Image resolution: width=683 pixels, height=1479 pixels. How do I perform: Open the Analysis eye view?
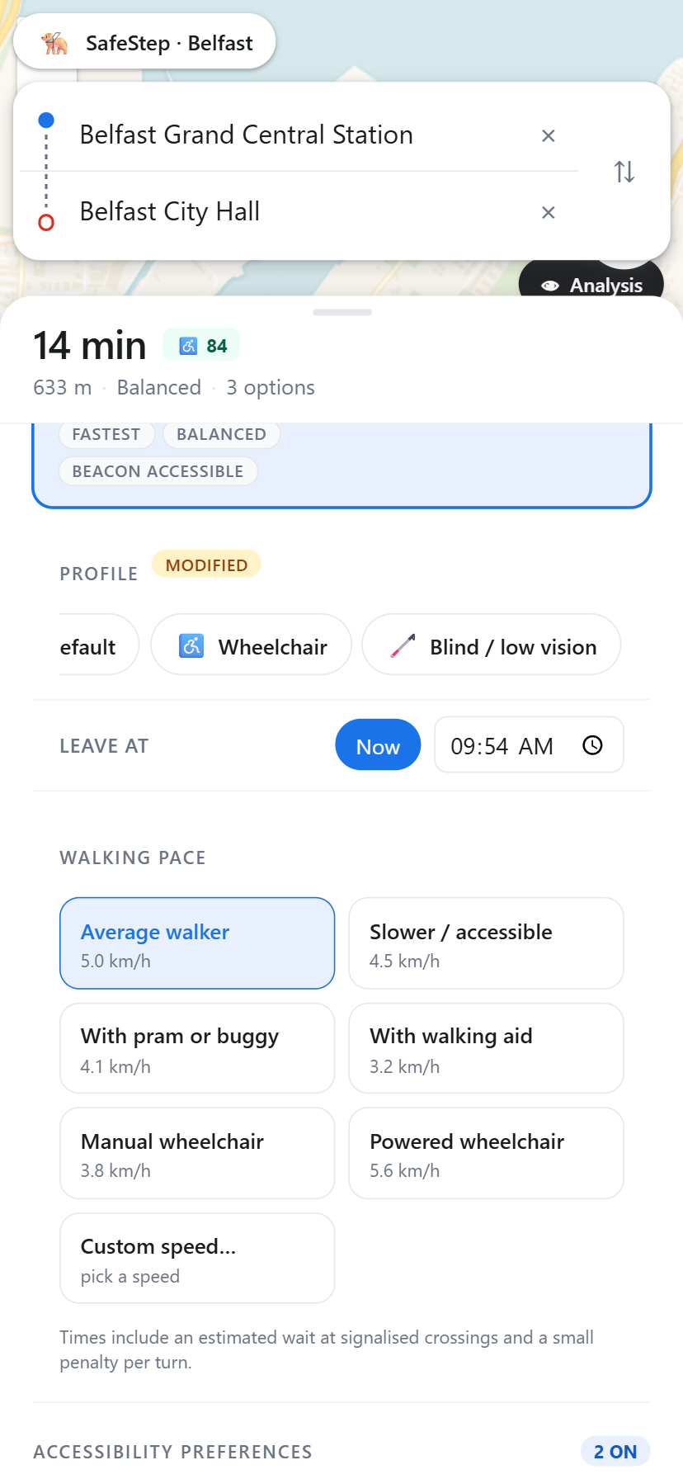tap(591, 285)
